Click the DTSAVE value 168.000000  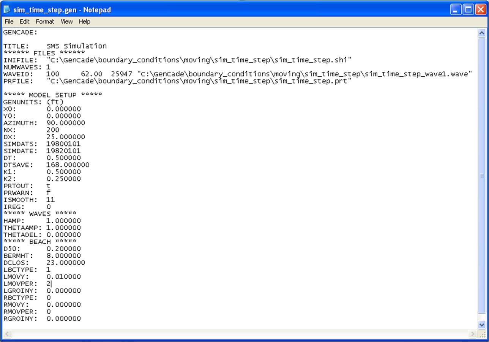[x=68, y=165]
